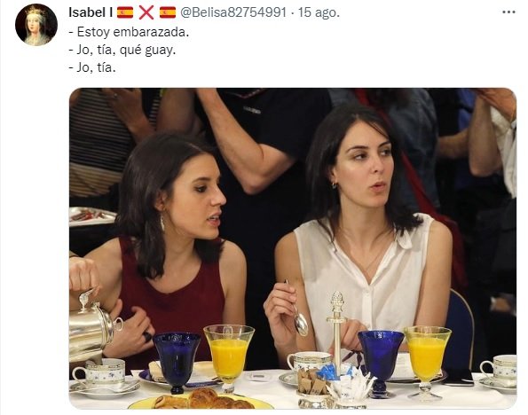The height and width of the screenshot is (415, 528).
Task: Open the round profile avatar with crowned portrait
Action: (x=36, y=25)
